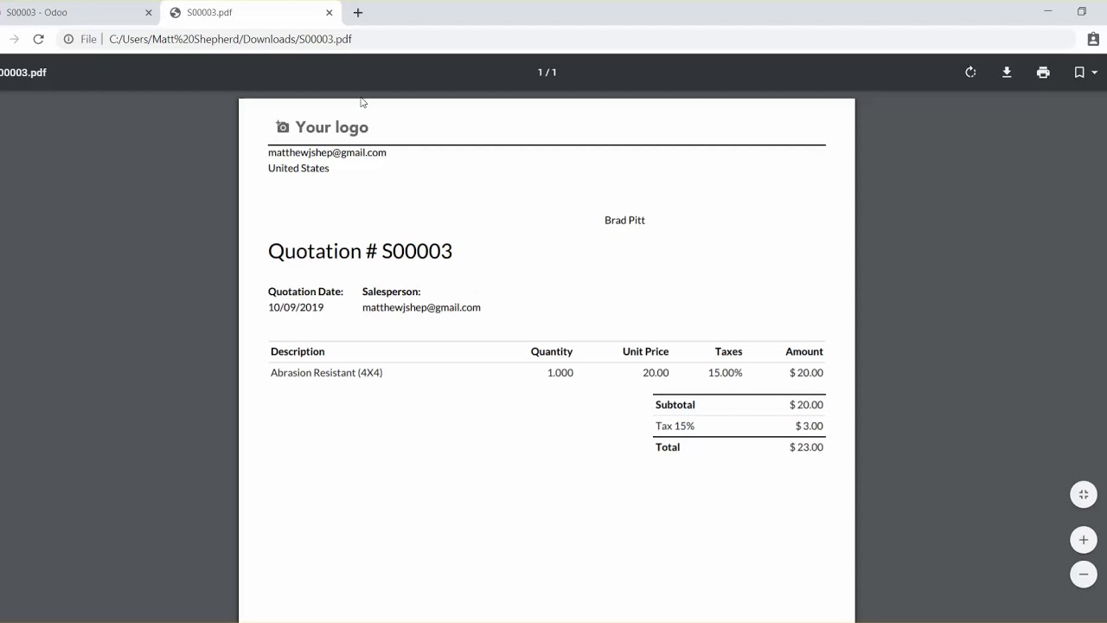Click the Total label

coord(668,447)
